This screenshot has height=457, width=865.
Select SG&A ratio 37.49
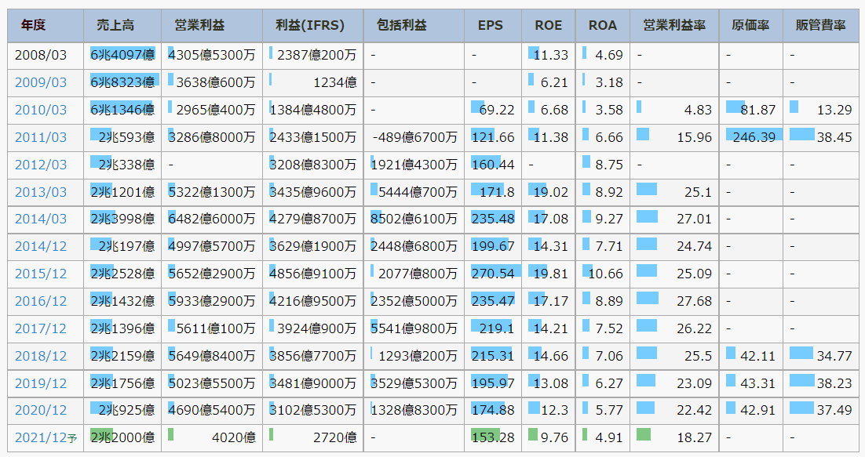click(x=834, y=411)
